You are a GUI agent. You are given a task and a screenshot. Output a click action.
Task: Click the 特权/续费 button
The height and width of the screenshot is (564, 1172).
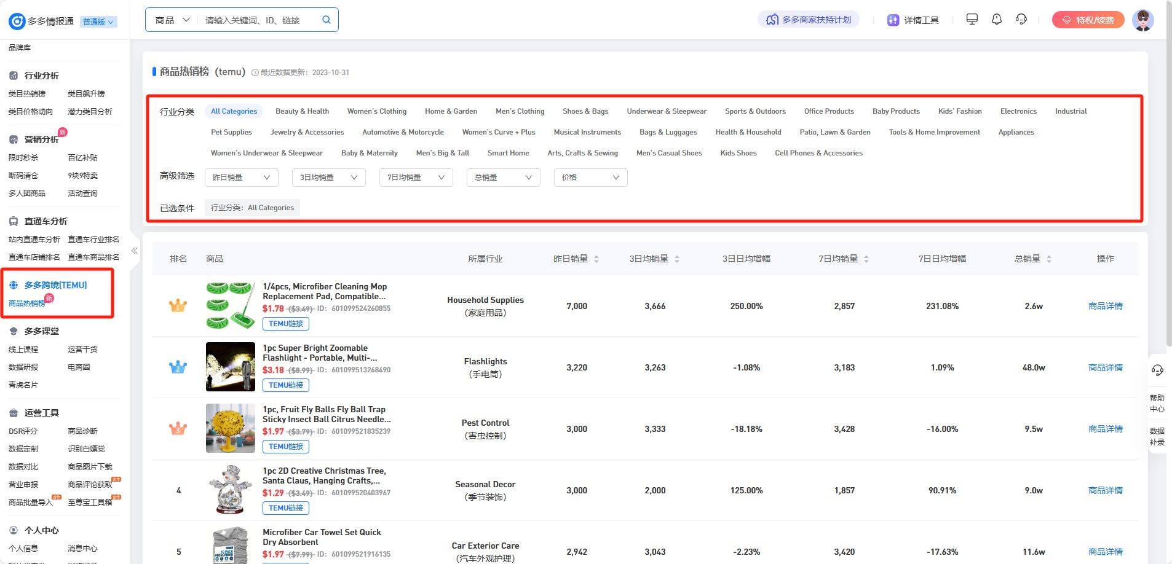click(1088, 20)
